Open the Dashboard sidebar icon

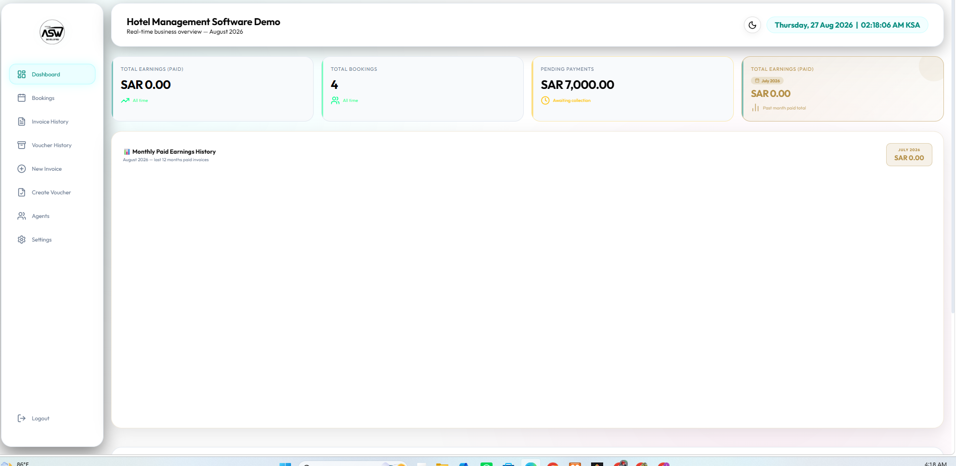click(22, 74)
